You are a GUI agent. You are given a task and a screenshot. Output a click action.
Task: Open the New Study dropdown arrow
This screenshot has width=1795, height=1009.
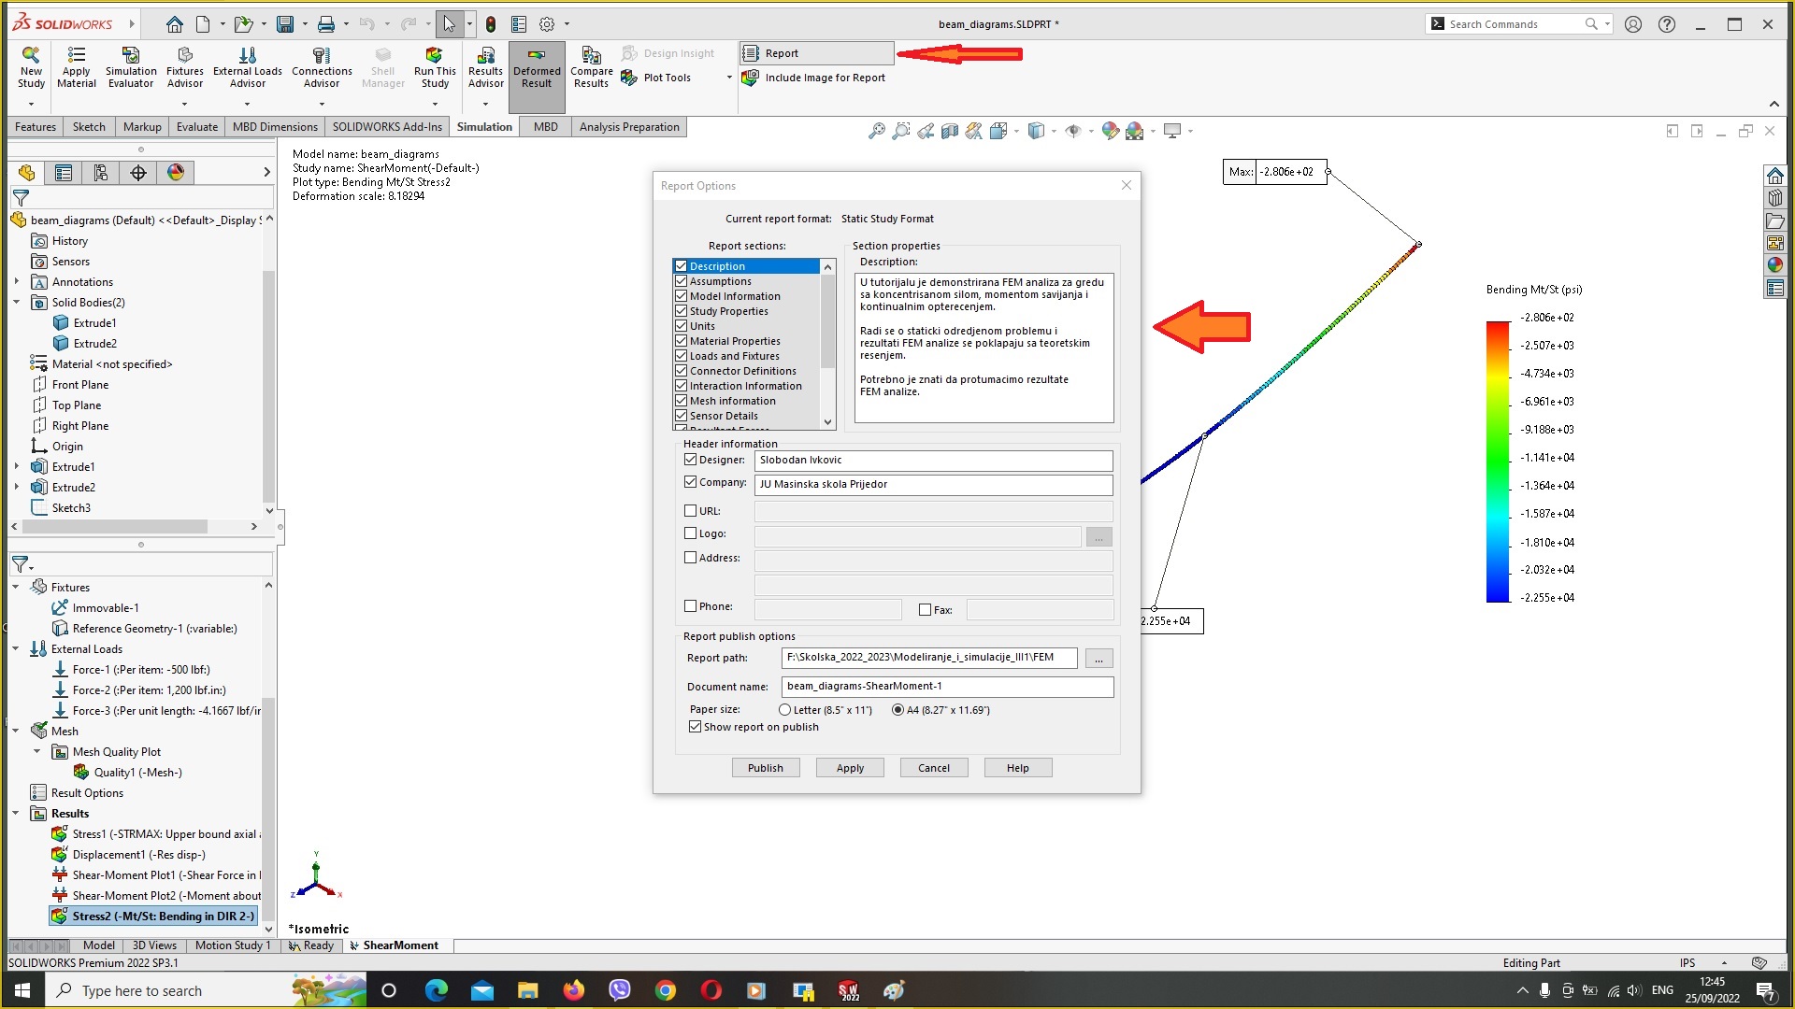[x=31, y=104]
